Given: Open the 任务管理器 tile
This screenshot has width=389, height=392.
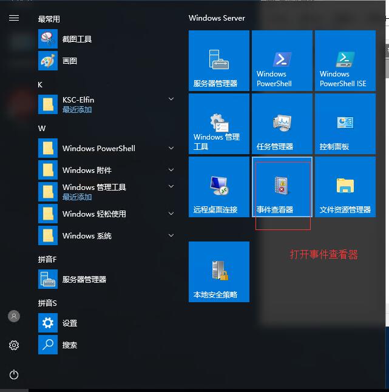Looking at the screenshot, I should pos(282,124).
